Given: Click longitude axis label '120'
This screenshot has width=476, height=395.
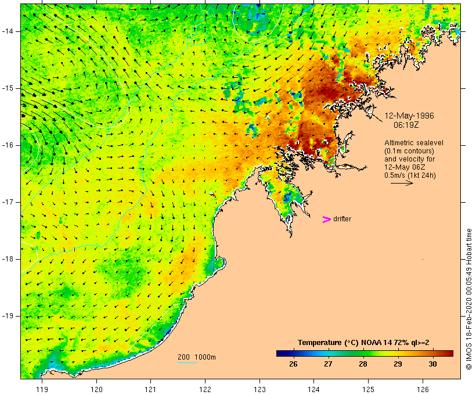Looking at the screenshot, I should pos(96,390).
